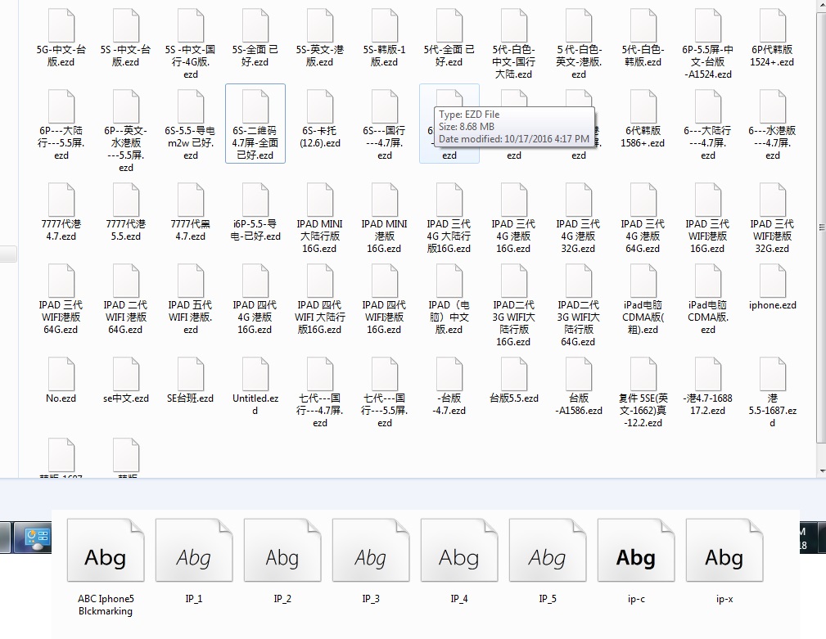
Task: Select the IPAD MINI 大陆行版 16G.ezd file
Action: coord(320,201)
